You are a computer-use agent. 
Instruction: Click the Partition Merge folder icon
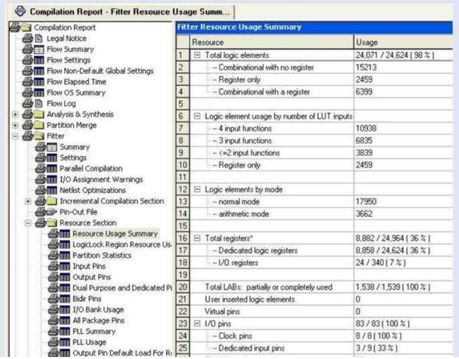coord(39,125)
